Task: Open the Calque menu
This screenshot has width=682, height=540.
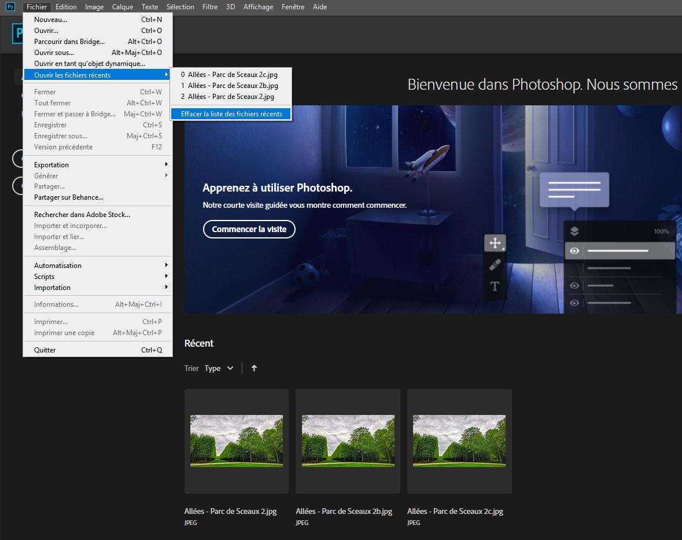Action: (x=123, y=6)
